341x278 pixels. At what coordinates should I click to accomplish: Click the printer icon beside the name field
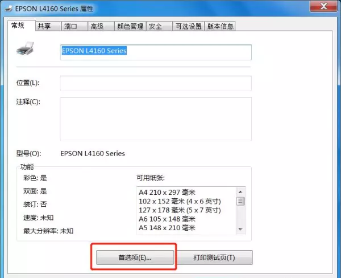[25, 48]
